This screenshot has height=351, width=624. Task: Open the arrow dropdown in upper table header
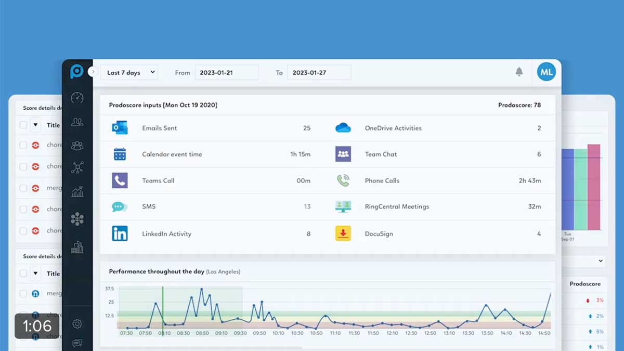[35, 125]
